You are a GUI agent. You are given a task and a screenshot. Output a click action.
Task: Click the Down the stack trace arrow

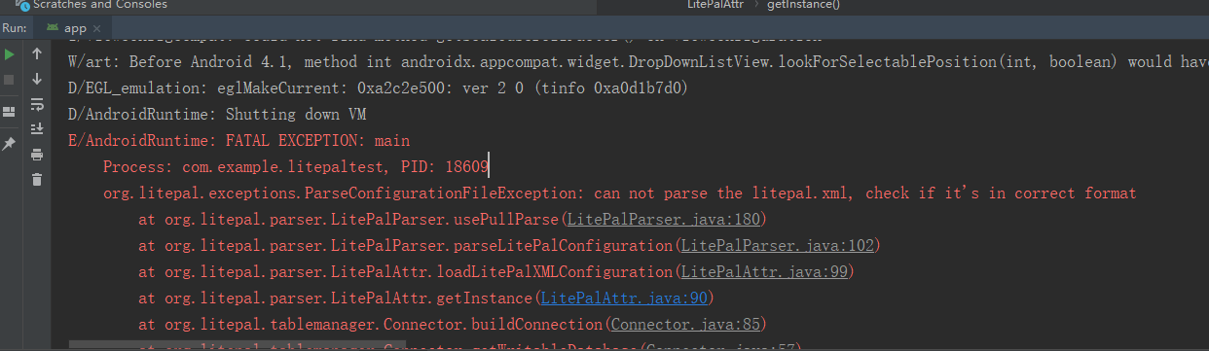click(37, 79)
